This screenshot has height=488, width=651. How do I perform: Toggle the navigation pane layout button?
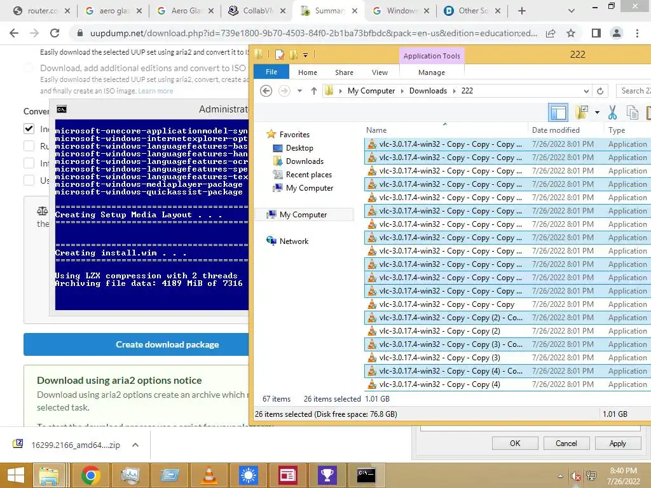pos(558,112)
